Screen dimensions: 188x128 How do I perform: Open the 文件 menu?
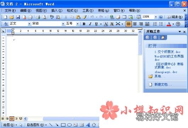pyautogui.click(x=10, y=11)
